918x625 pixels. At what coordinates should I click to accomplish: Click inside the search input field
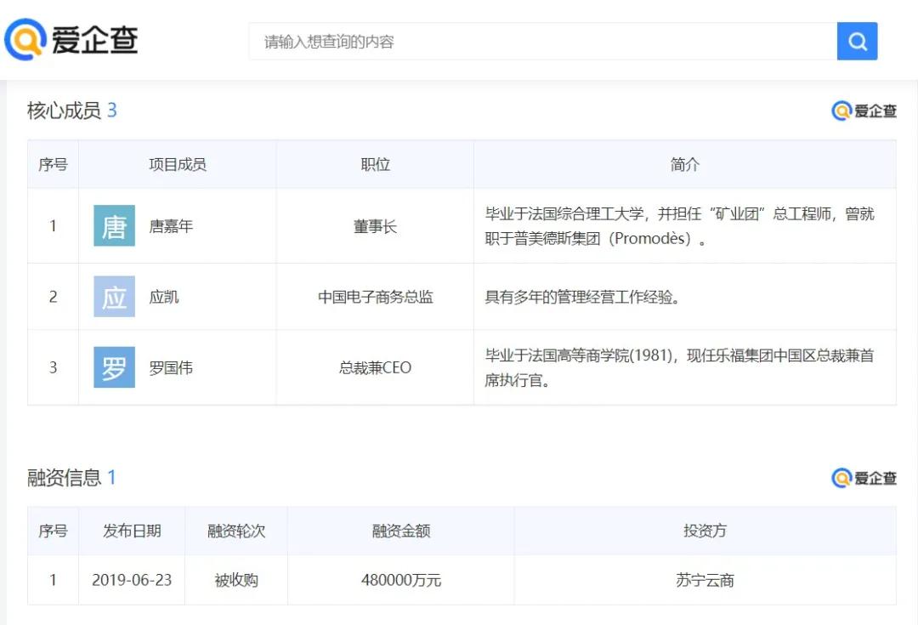coord(510,40)
